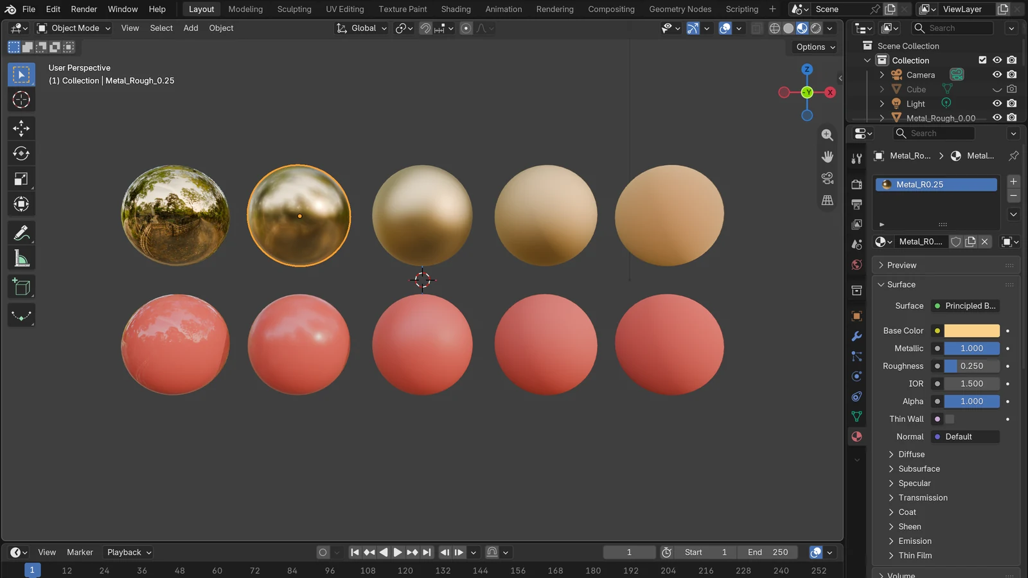Toggle camera view icon
The height and width of the screenshot is (578, 1028).
coord(828,179)
